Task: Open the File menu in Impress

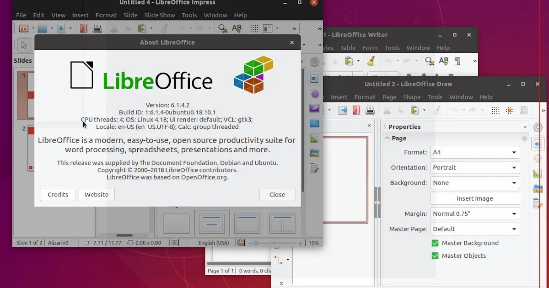Action: tap(21, 15)
